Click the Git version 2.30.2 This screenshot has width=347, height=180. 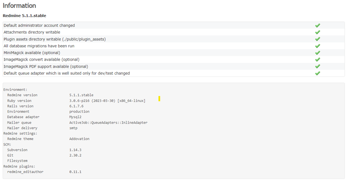point(75,155)
